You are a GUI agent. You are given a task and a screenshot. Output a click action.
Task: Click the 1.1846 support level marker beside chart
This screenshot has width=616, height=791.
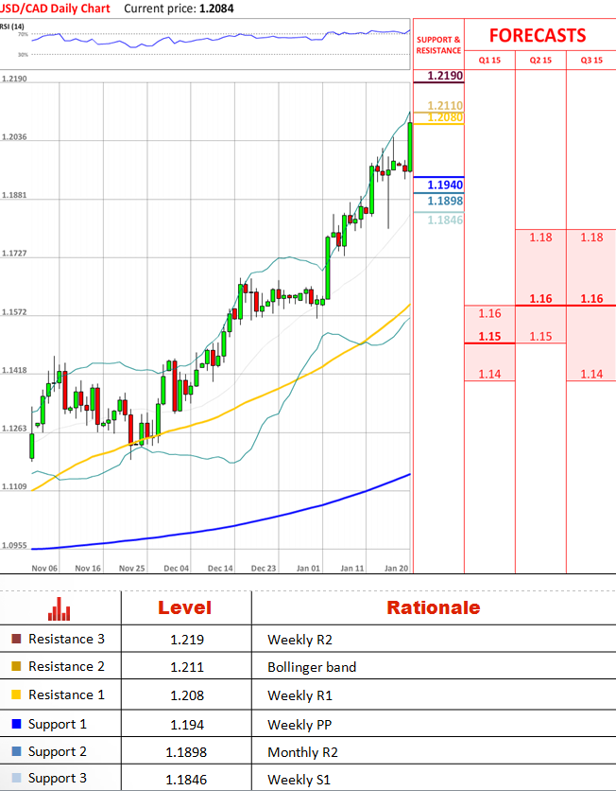coord(445,220)
